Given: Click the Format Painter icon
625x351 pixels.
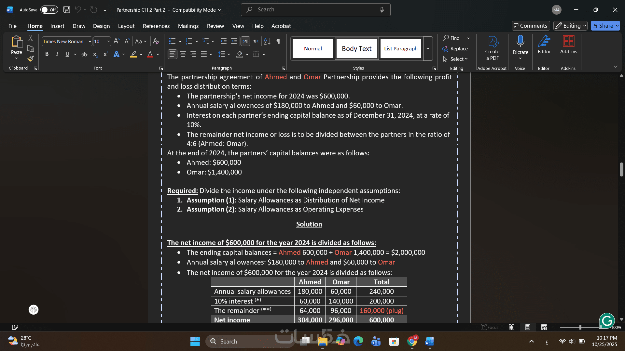Looking at the screenshot, I should 31,59.
